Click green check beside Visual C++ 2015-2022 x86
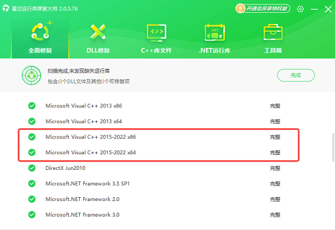The width and height of the screenshot is (335, 230). [x=32, y=137]
